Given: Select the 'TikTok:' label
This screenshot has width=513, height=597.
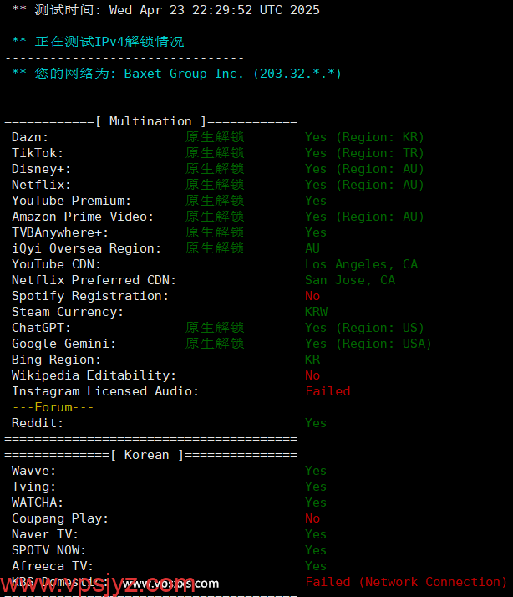Looking at the screenshot, I should [x=38, y=153].
